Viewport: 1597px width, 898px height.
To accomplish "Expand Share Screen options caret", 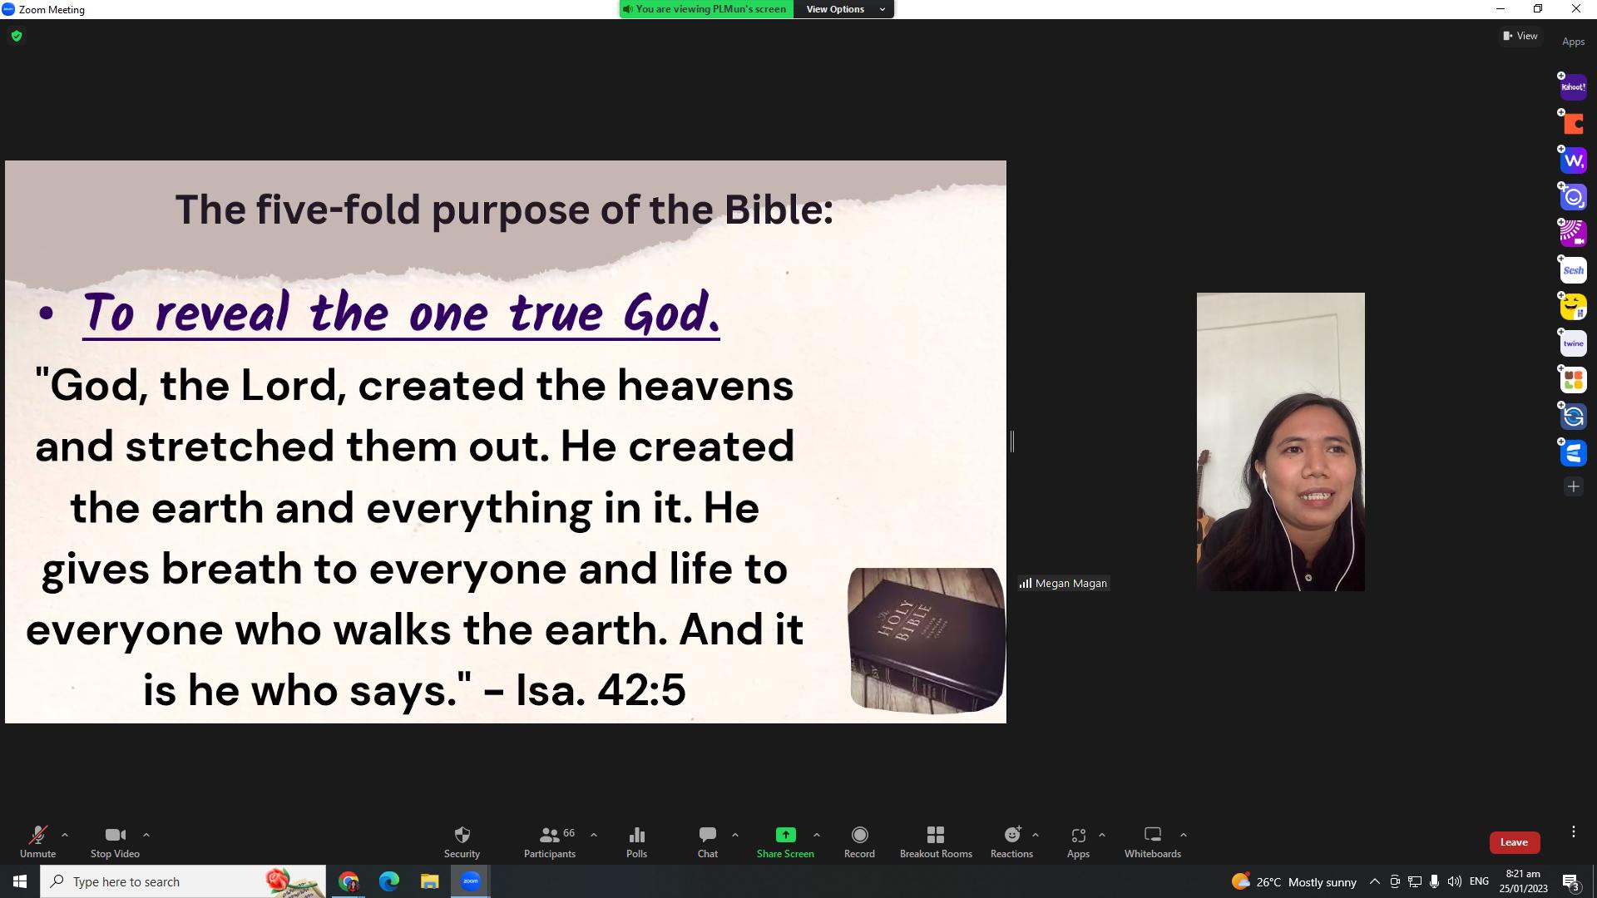I will click(x=817, y=835).
